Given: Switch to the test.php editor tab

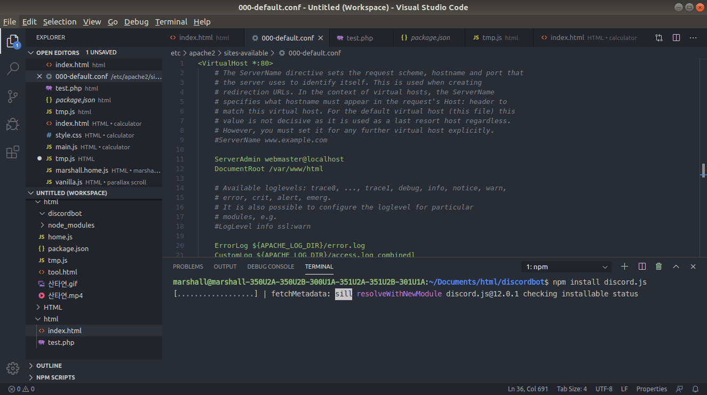Looking at the screenshot, I should coord(359,38).
